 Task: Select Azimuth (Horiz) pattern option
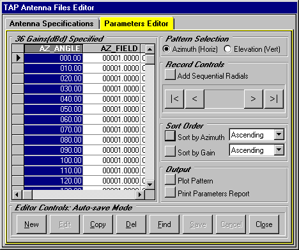pos(166,49)
